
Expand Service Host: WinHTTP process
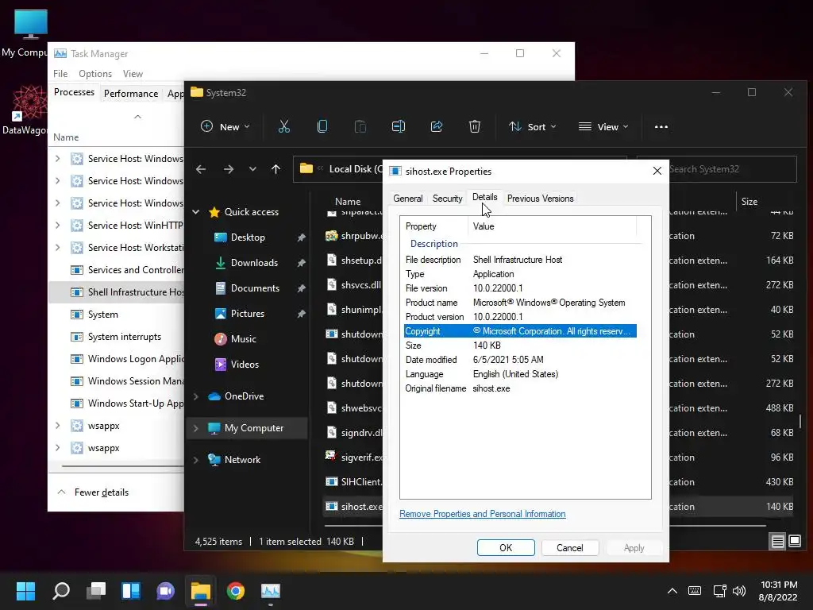57,225
